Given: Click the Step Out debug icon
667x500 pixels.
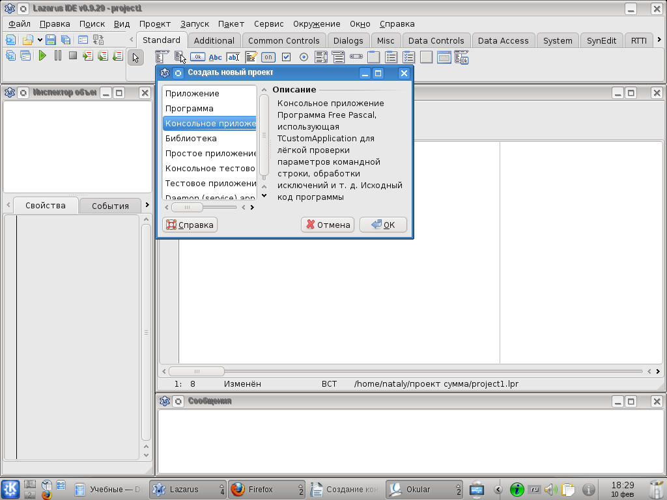Looking at the screenshot, I should coord(117,56).
